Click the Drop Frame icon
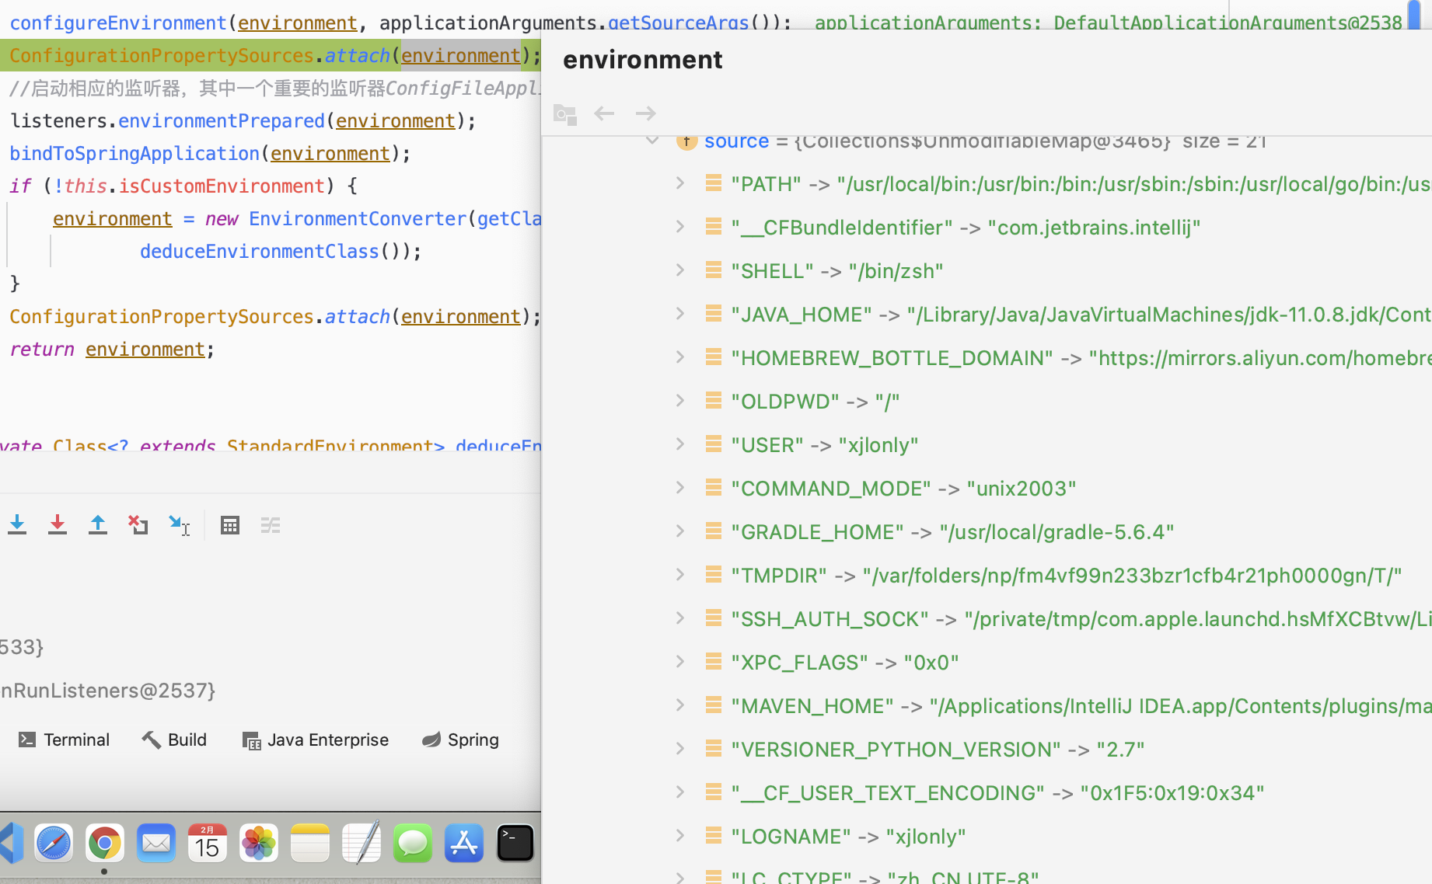This screenshot has width=1432, height=884. tap(138, 525)
